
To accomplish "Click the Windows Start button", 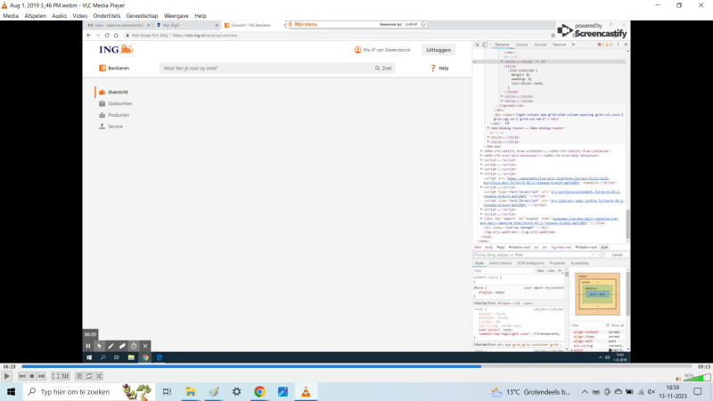I will [x=12, y=391].
